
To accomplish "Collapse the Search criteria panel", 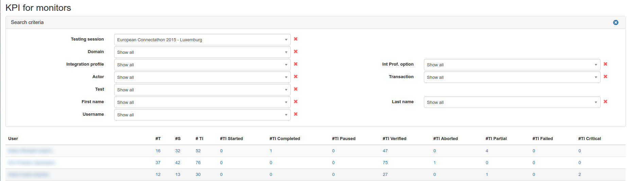I will coord(615,22).
